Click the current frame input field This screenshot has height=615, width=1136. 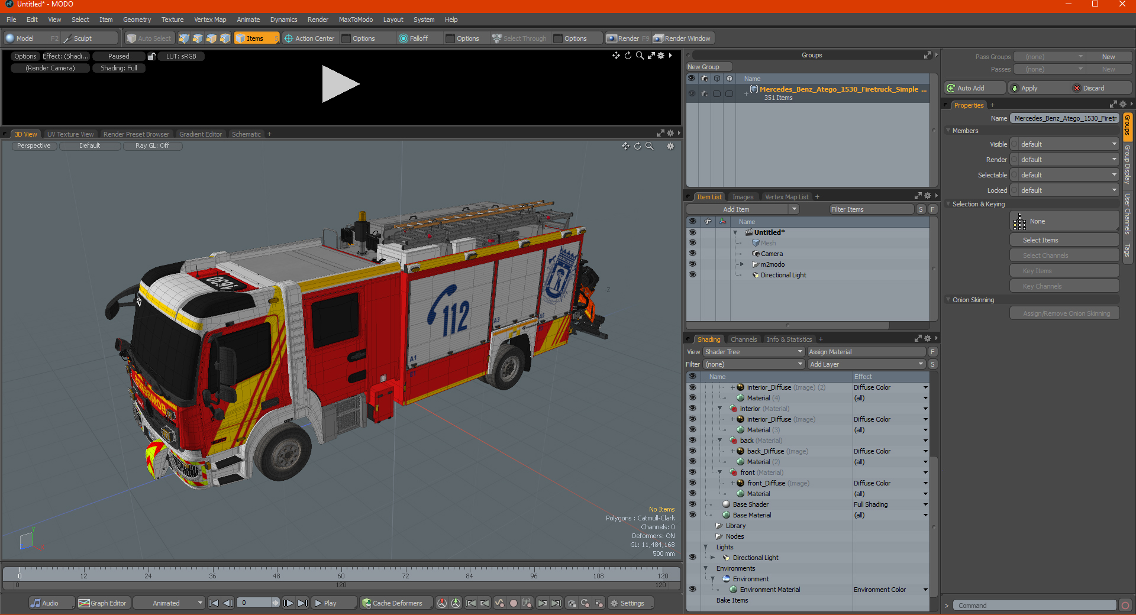(x=254, y=603)
